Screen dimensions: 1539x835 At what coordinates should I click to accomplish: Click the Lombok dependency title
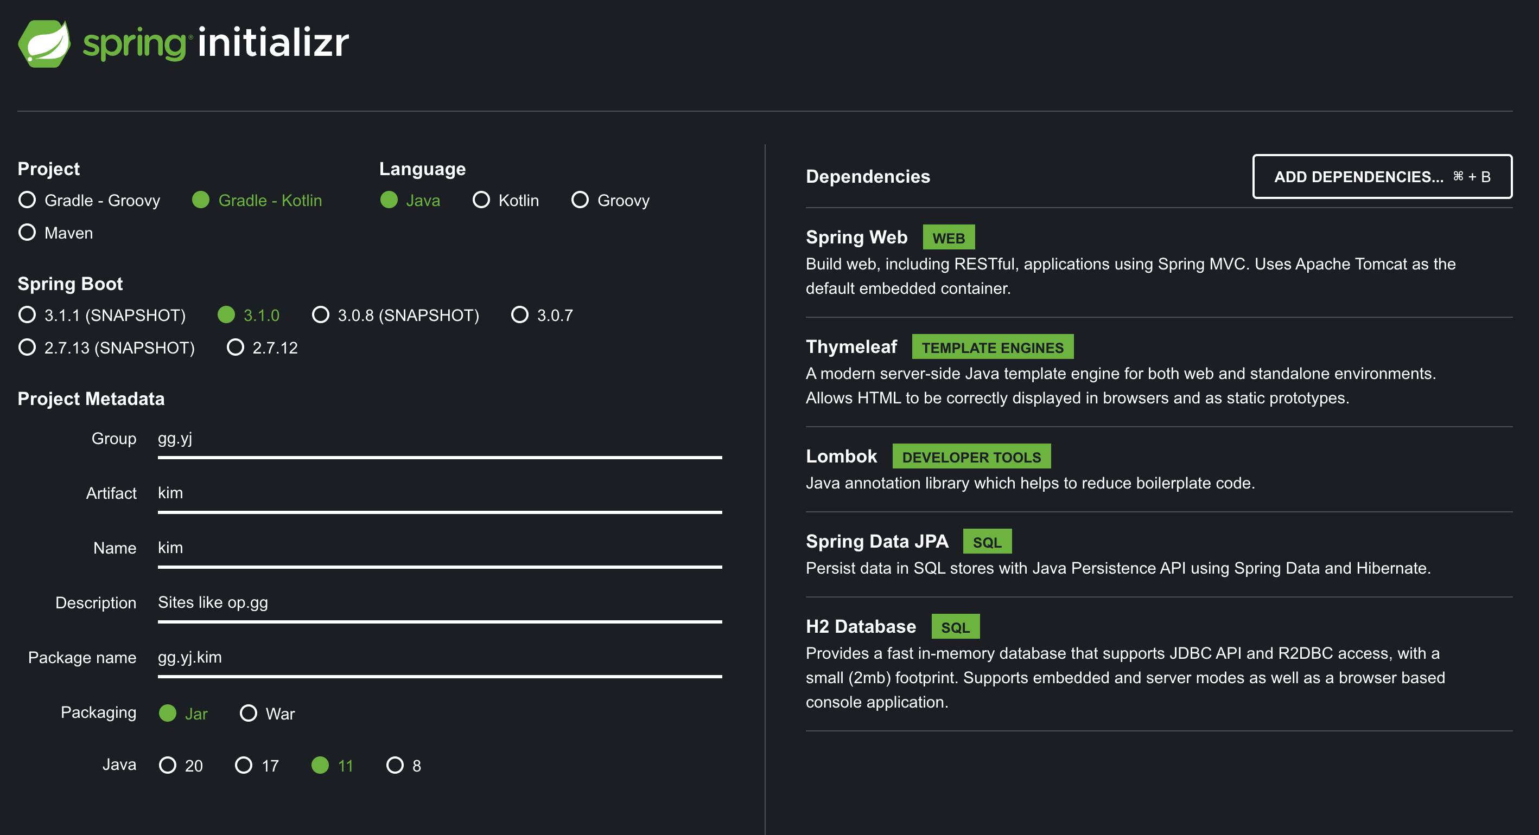point(841,456)
